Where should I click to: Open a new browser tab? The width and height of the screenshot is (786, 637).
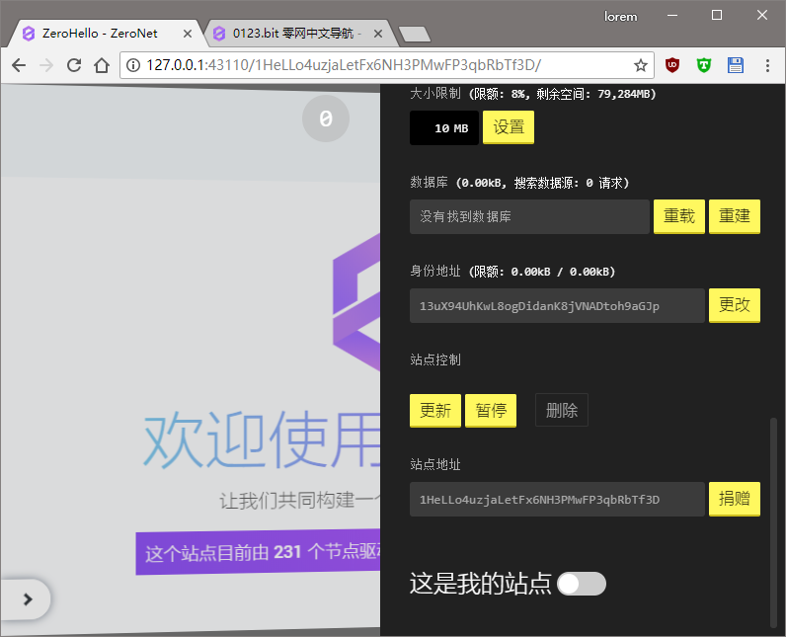414,35
